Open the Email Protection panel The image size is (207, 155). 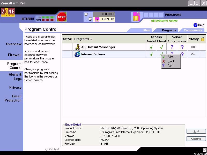(x=13, y=98)
